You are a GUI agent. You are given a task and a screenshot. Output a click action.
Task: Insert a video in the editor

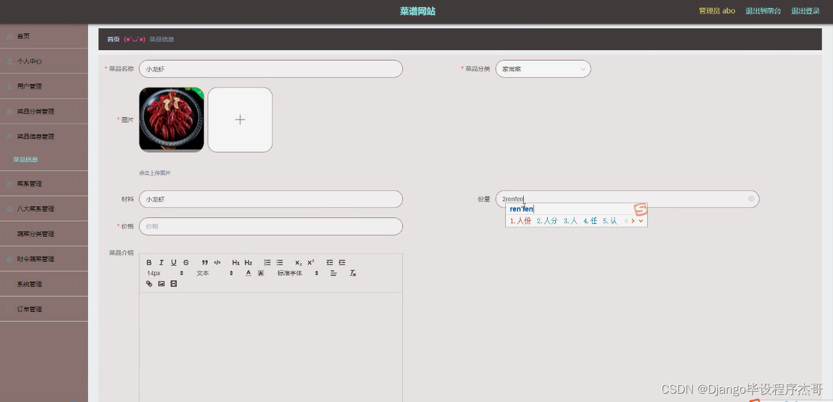click(174, 284)
